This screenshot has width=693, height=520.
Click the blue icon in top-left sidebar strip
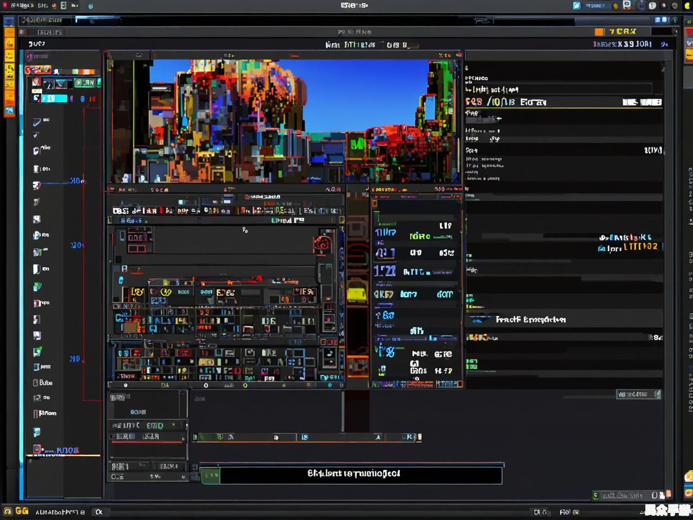click(x=9, y=22)
